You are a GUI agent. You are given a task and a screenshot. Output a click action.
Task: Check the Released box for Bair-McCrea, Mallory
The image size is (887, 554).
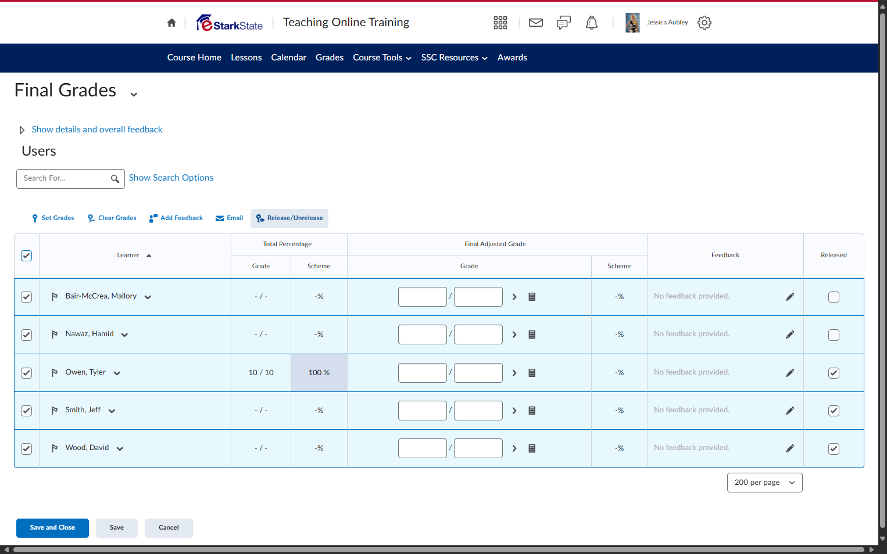point(834,297)
